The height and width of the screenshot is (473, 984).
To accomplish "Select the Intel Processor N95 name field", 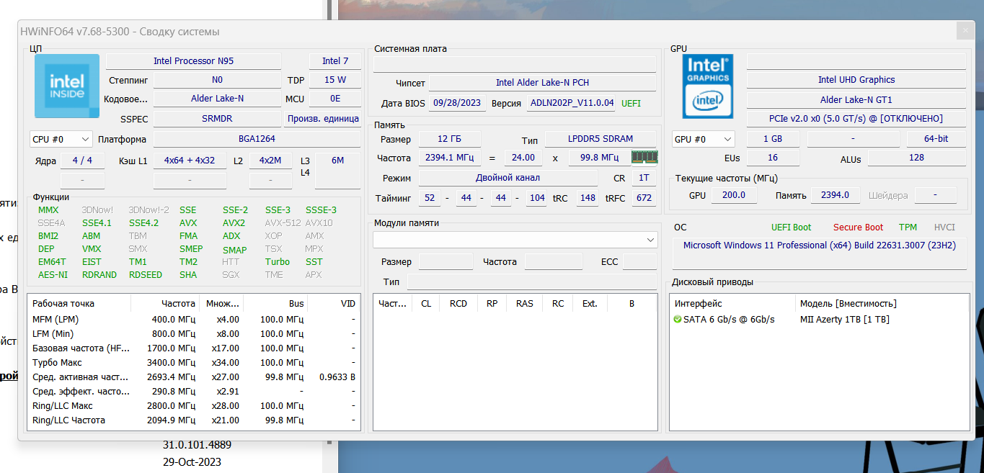I will point(193,61).
